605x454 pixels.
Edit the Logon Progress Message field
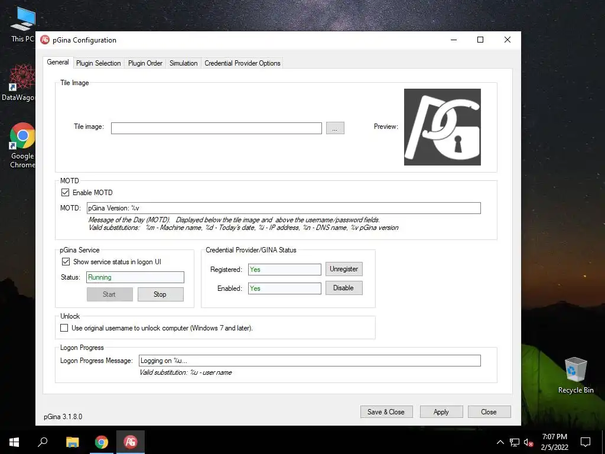point(310,361)
